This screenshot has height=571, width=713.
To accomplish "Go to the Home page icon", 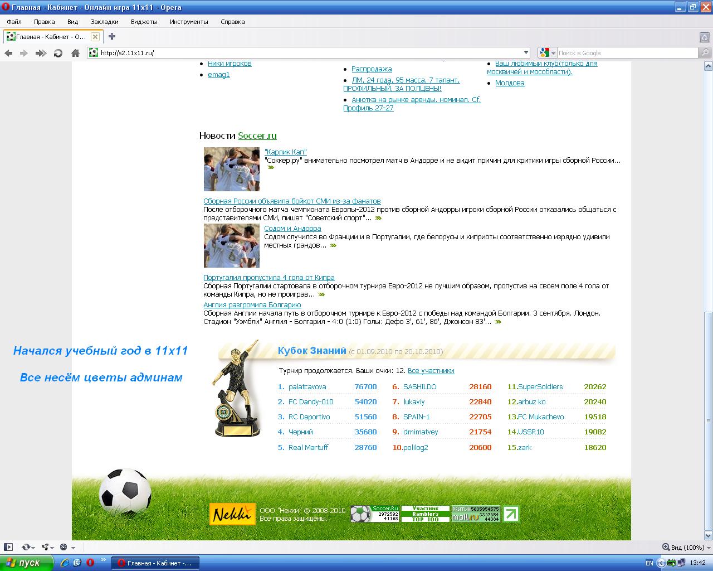I will (75, 53).
